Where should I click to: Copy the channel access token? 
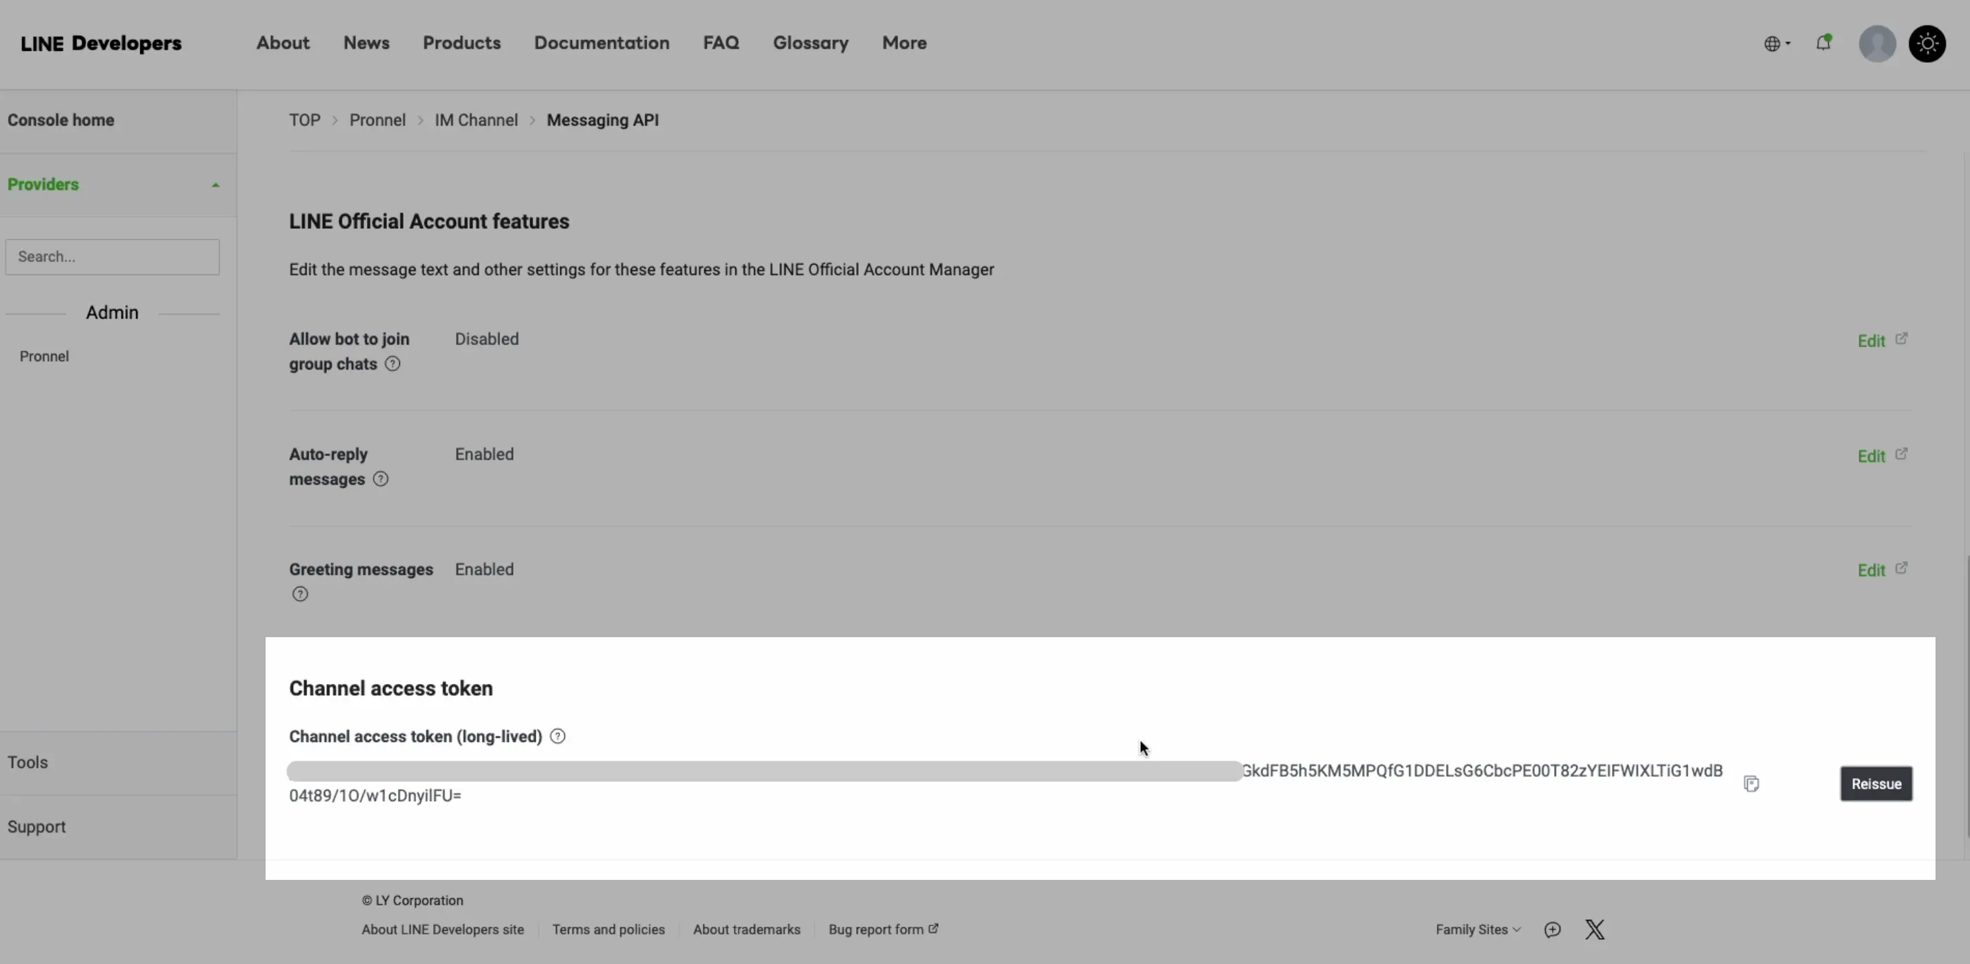click(x=1751, y=783)
